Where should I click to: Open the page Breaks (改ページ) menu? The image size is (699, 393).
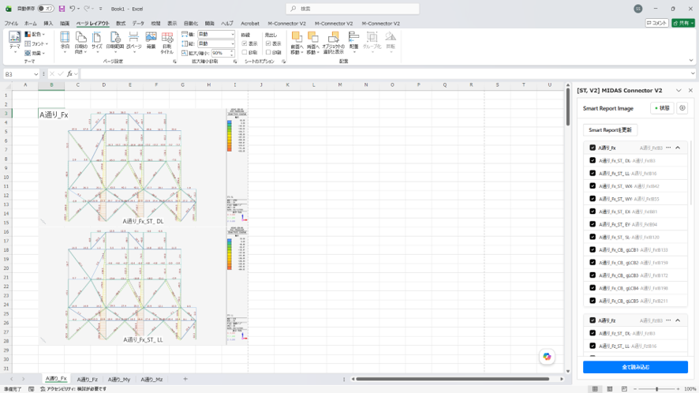(133, 43)
